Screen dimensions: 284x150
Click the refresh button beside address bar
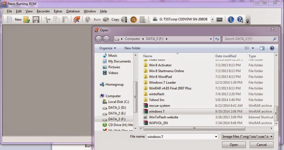tap(217, 39)
